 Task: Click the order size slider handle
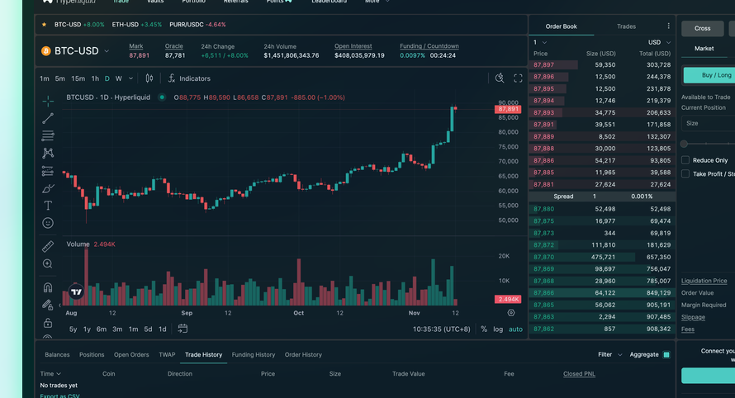point(684,144)
